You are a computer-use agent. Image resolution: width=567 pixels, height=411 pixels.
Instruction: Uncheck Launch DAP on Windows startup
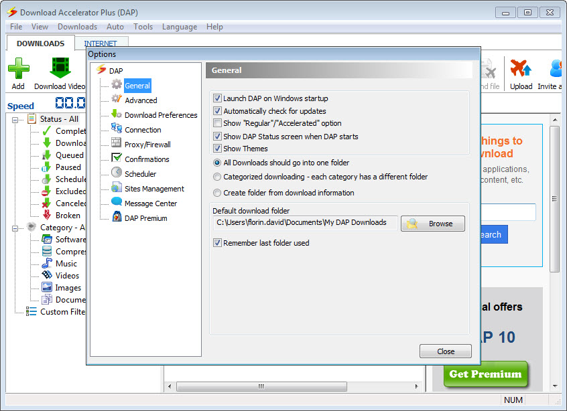point(217,98)
